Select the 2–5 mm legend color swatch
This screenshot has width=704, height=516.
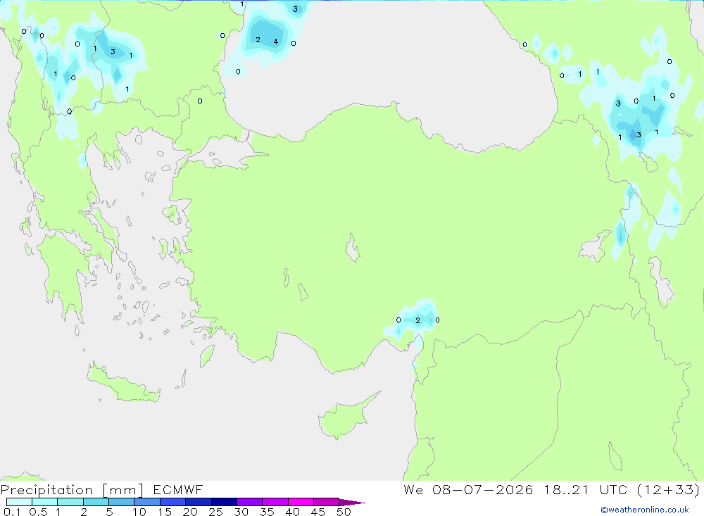(x=96, y=502)
